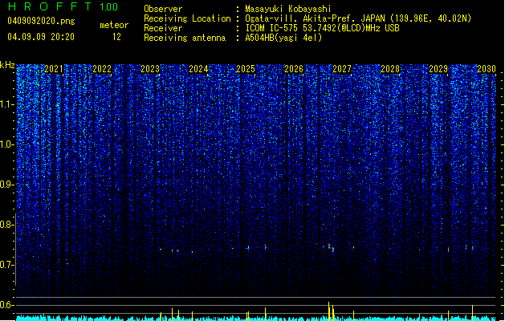Click the 2027 time marker
505x321 pixels.
[x=342, y=69]
